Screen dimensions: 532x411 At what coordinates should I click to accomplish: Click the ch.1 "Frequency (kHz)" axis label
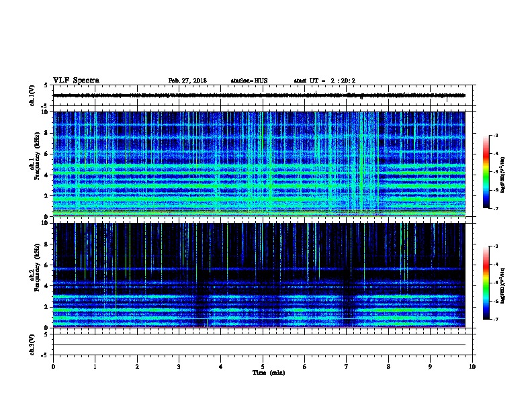tap(38, 156)
